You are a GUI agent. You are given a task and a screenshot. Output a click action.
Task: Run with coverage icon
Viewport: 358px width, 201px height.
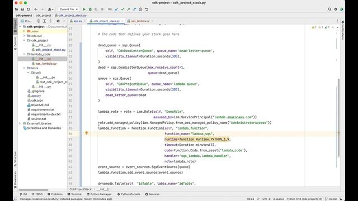[96, 9]
